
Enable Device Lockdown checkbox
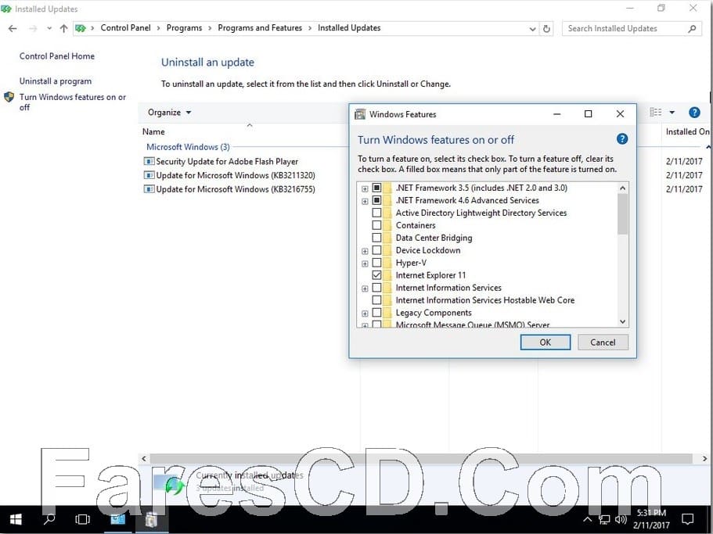tap(376, 250)
